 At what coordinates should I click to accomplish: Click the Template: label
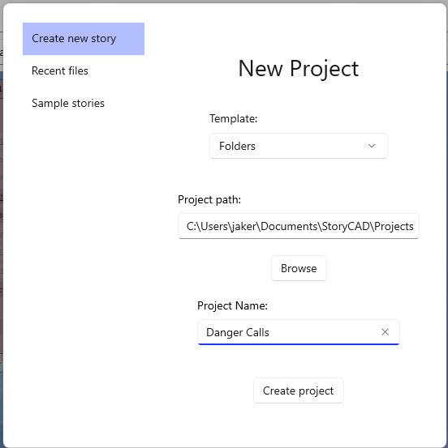pos(234,118)
